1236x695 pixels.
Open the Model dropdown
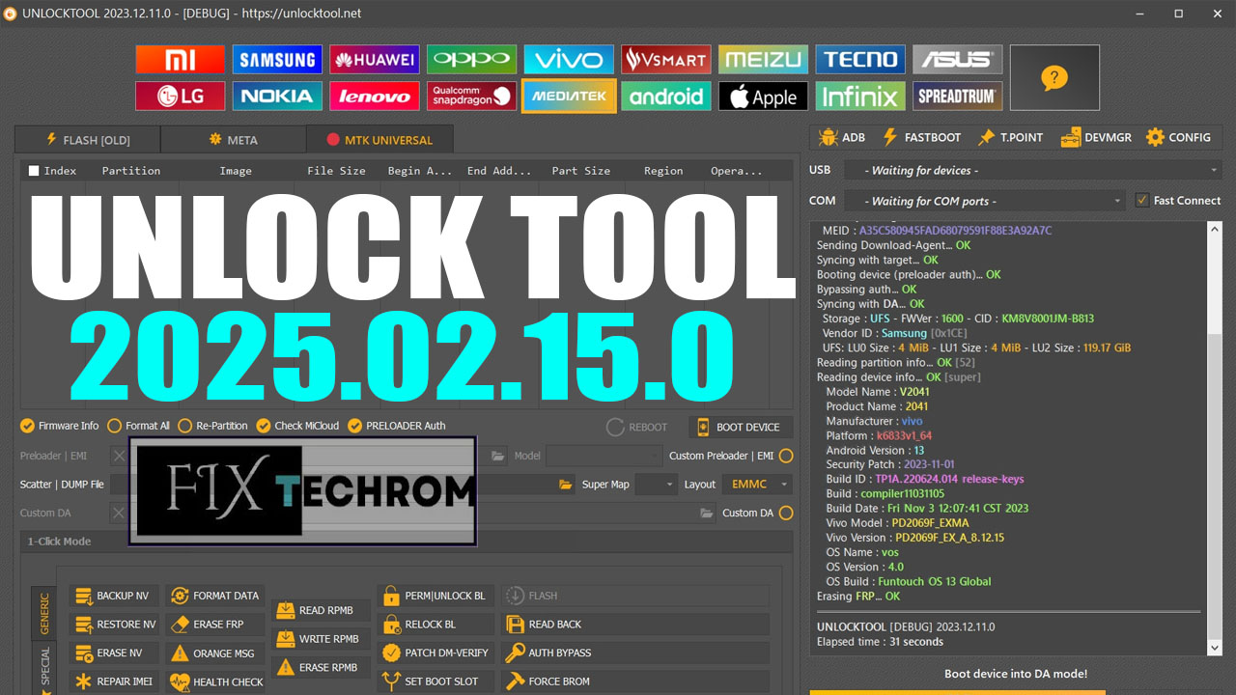[604, 456]
